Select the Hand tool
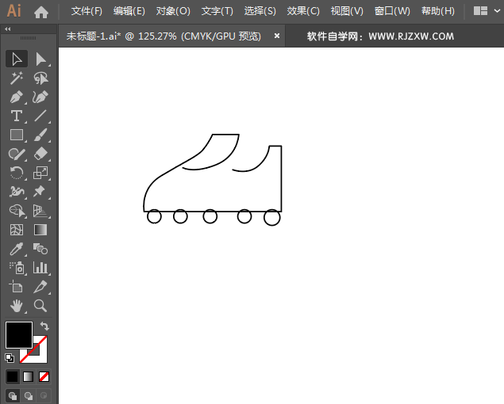 [x=17, y=306]
